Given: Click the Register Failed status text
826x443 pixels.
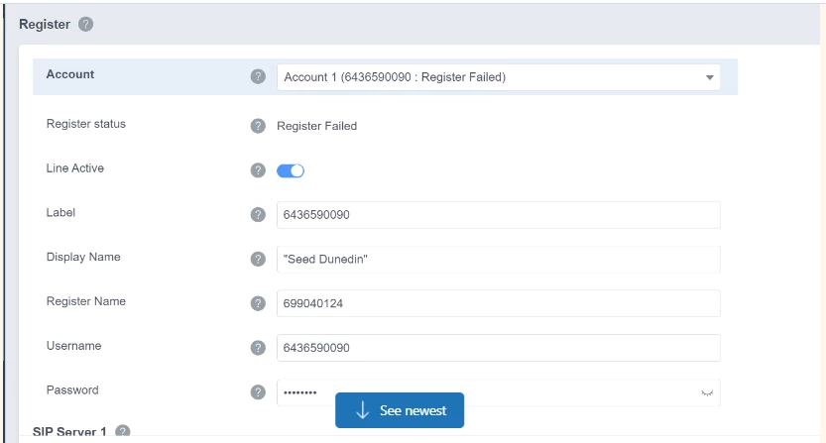Looking at the screenshot, I should tap(316, 126).
